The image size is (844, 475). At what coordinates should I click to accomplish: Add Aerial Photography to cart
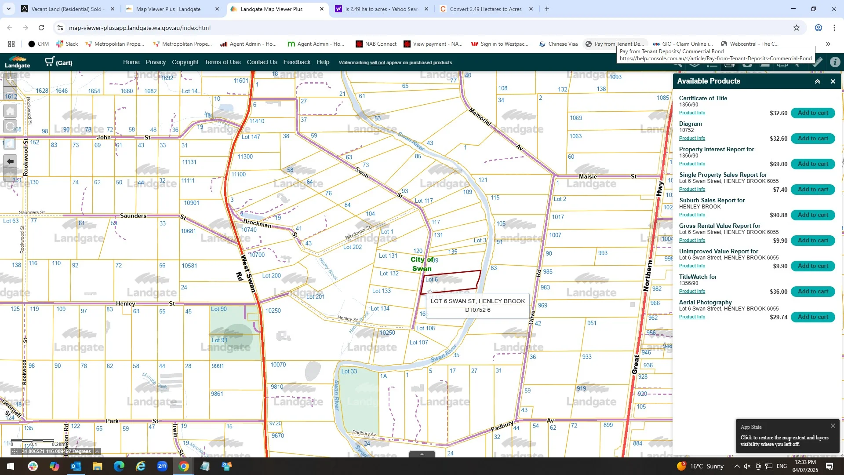click(812, 317)
